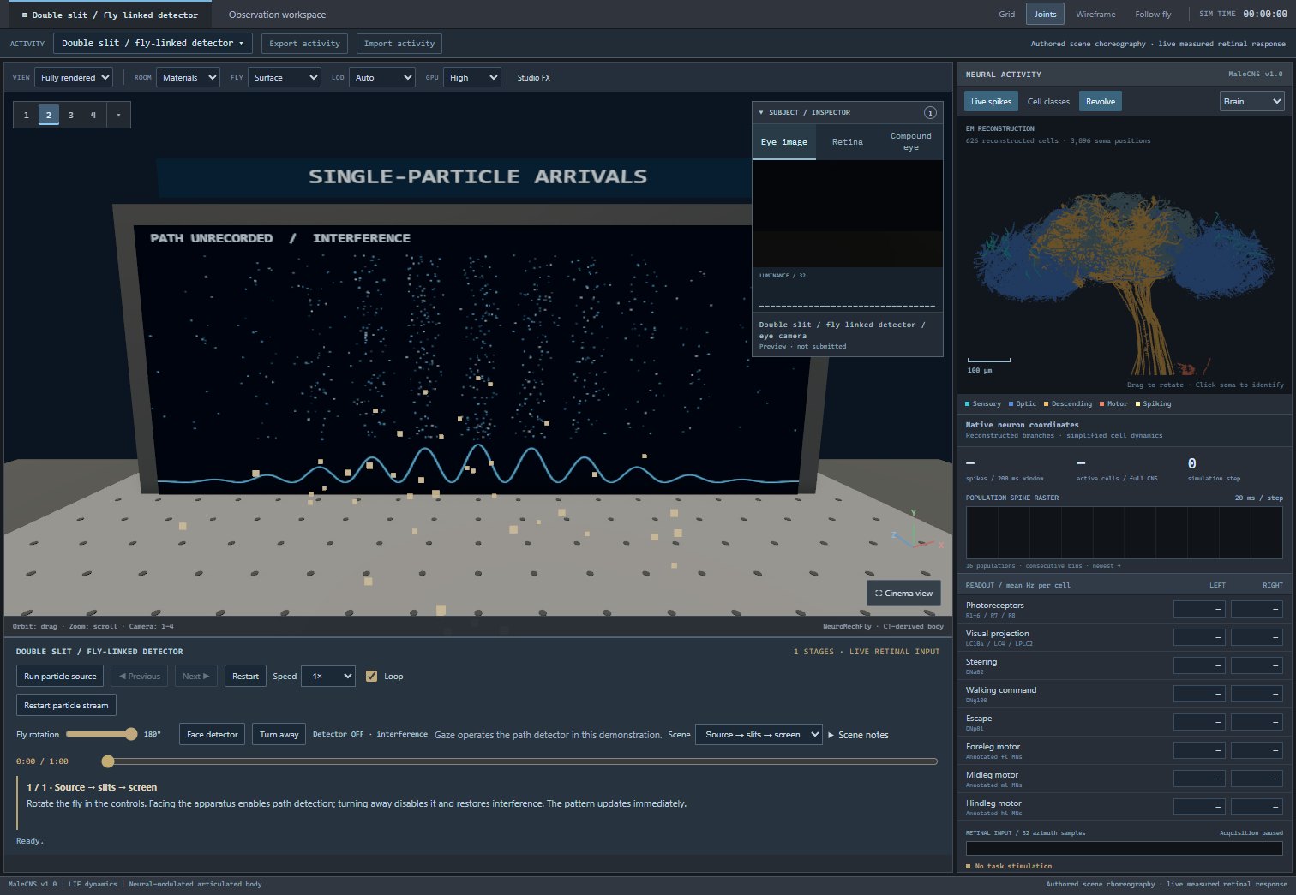Open the playback Speed dropdown

click(x=328, y=676)
